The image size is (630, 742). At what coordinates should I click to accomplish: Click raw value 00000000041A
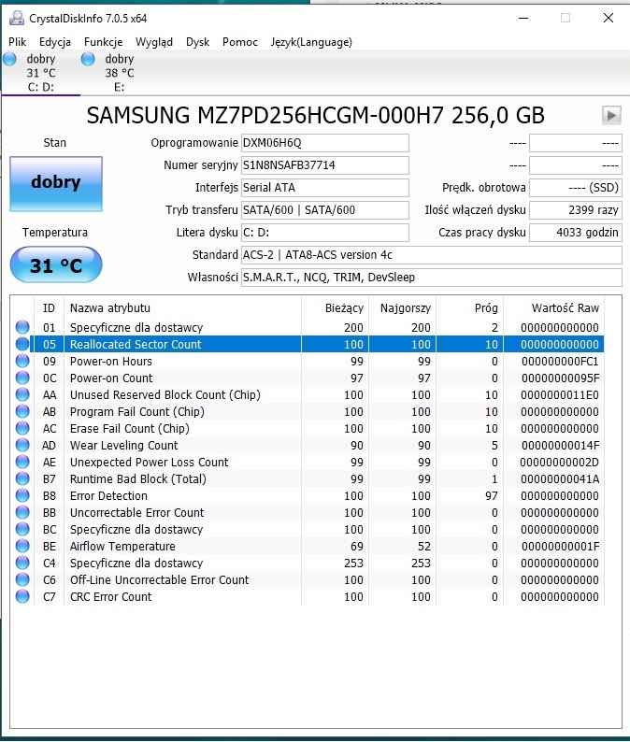coord(560,479)
